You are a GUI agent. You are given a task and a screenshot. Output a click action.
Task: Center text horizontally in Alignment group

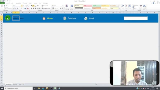[33, 8]
